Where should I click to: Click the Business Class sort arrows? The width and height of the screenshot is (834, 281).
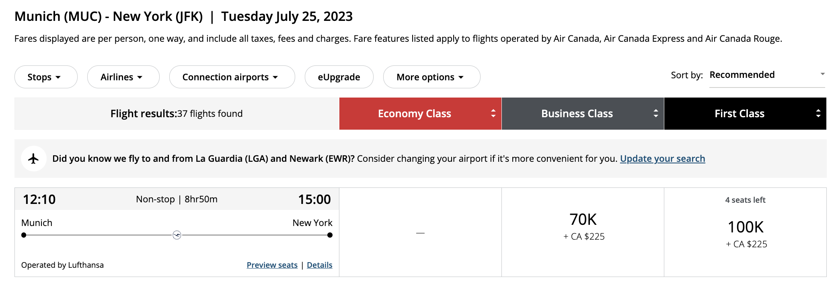[655, 114]
